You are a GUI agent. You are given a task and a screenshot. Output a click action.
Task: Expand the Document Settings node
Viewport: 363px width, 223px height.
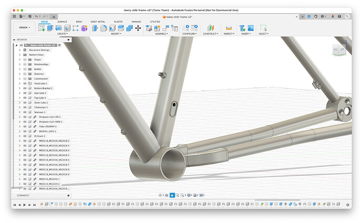pyautogui.click(x=21, y=50)
